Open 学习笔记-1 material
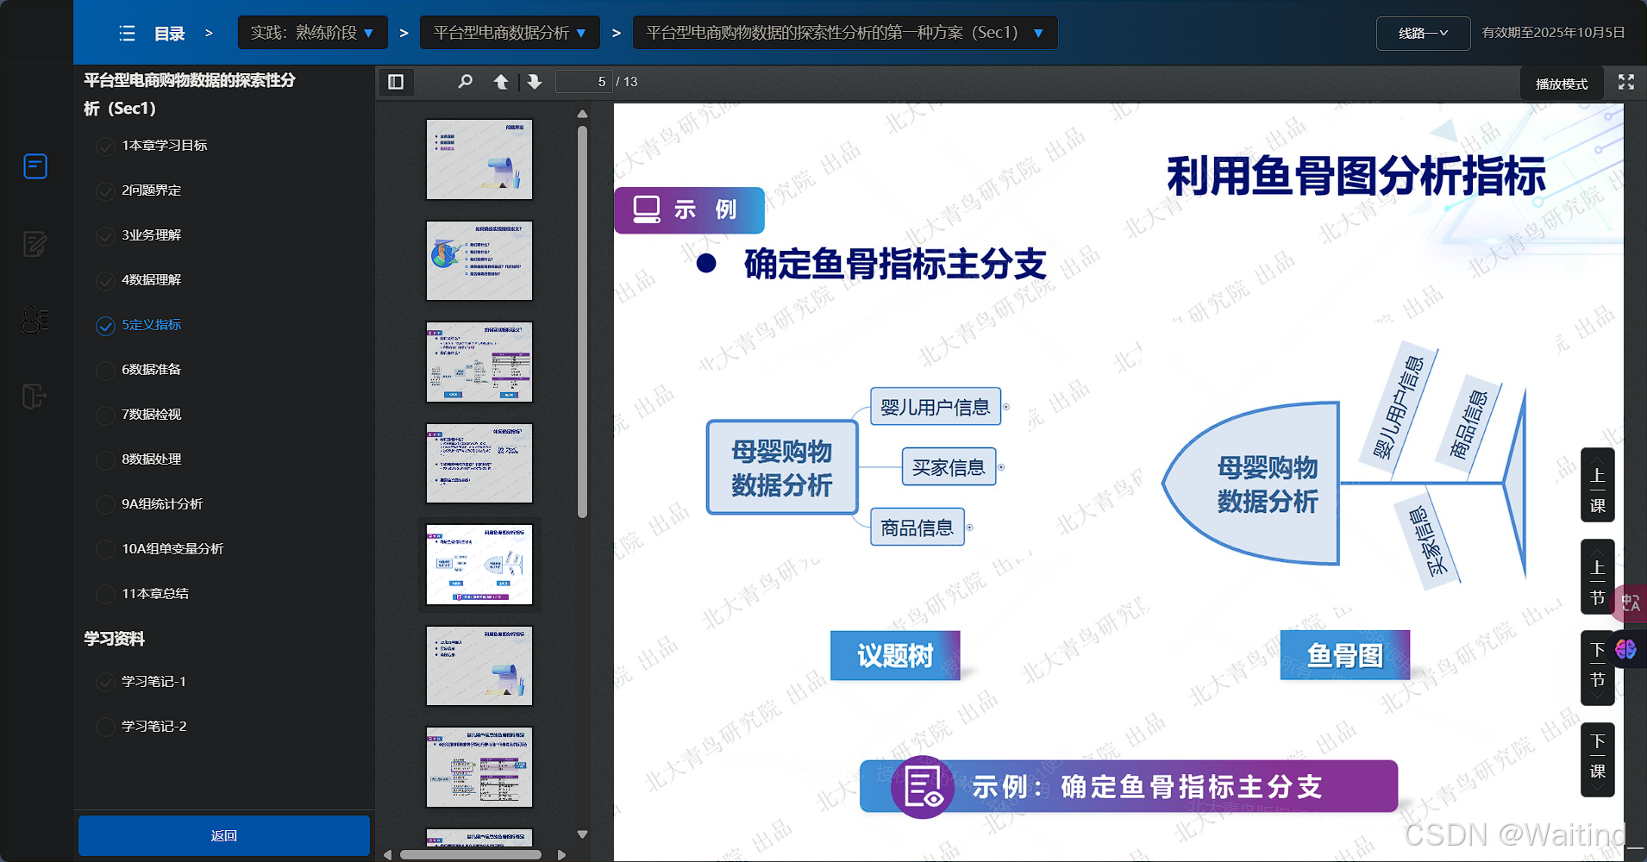 coord(153,681)
